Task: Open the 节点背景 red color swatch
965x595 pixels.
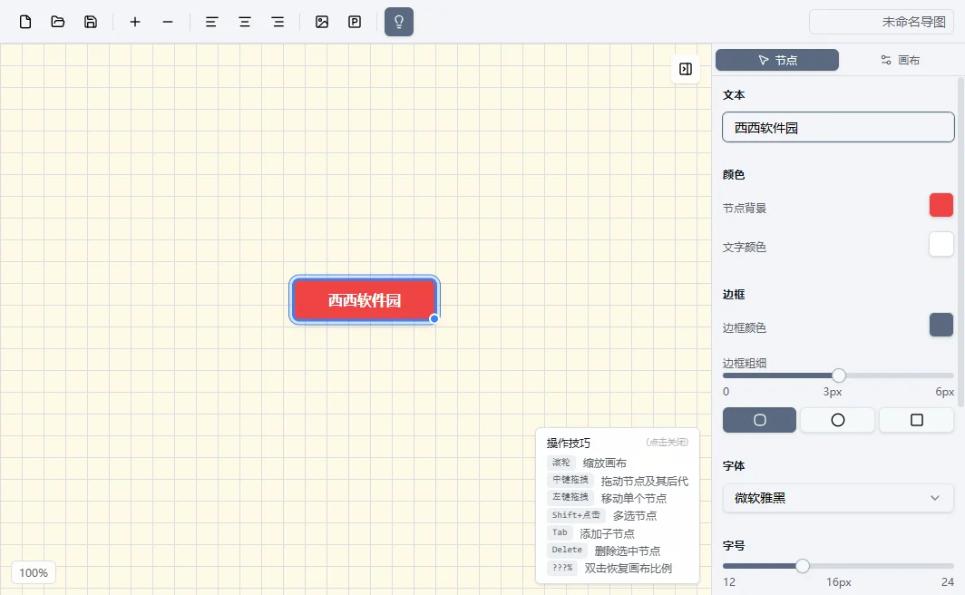Action: coord(941,206)
